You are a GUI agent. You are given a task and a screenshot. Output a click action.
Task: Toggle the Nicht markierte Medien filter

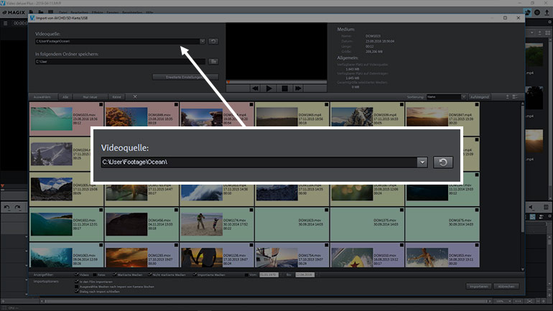pos(150,274)
